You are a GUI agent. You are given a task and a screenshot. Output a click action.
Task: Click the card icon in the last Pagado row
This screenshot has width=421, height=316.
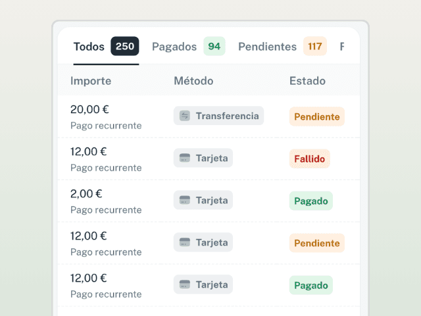click(x=185, y=284)
